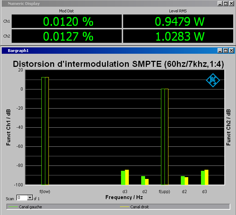This screenshot has width=236, height=215.
Task: Click the Funct Ch1 / dB axis title
Action: click(x=8, y=127)
